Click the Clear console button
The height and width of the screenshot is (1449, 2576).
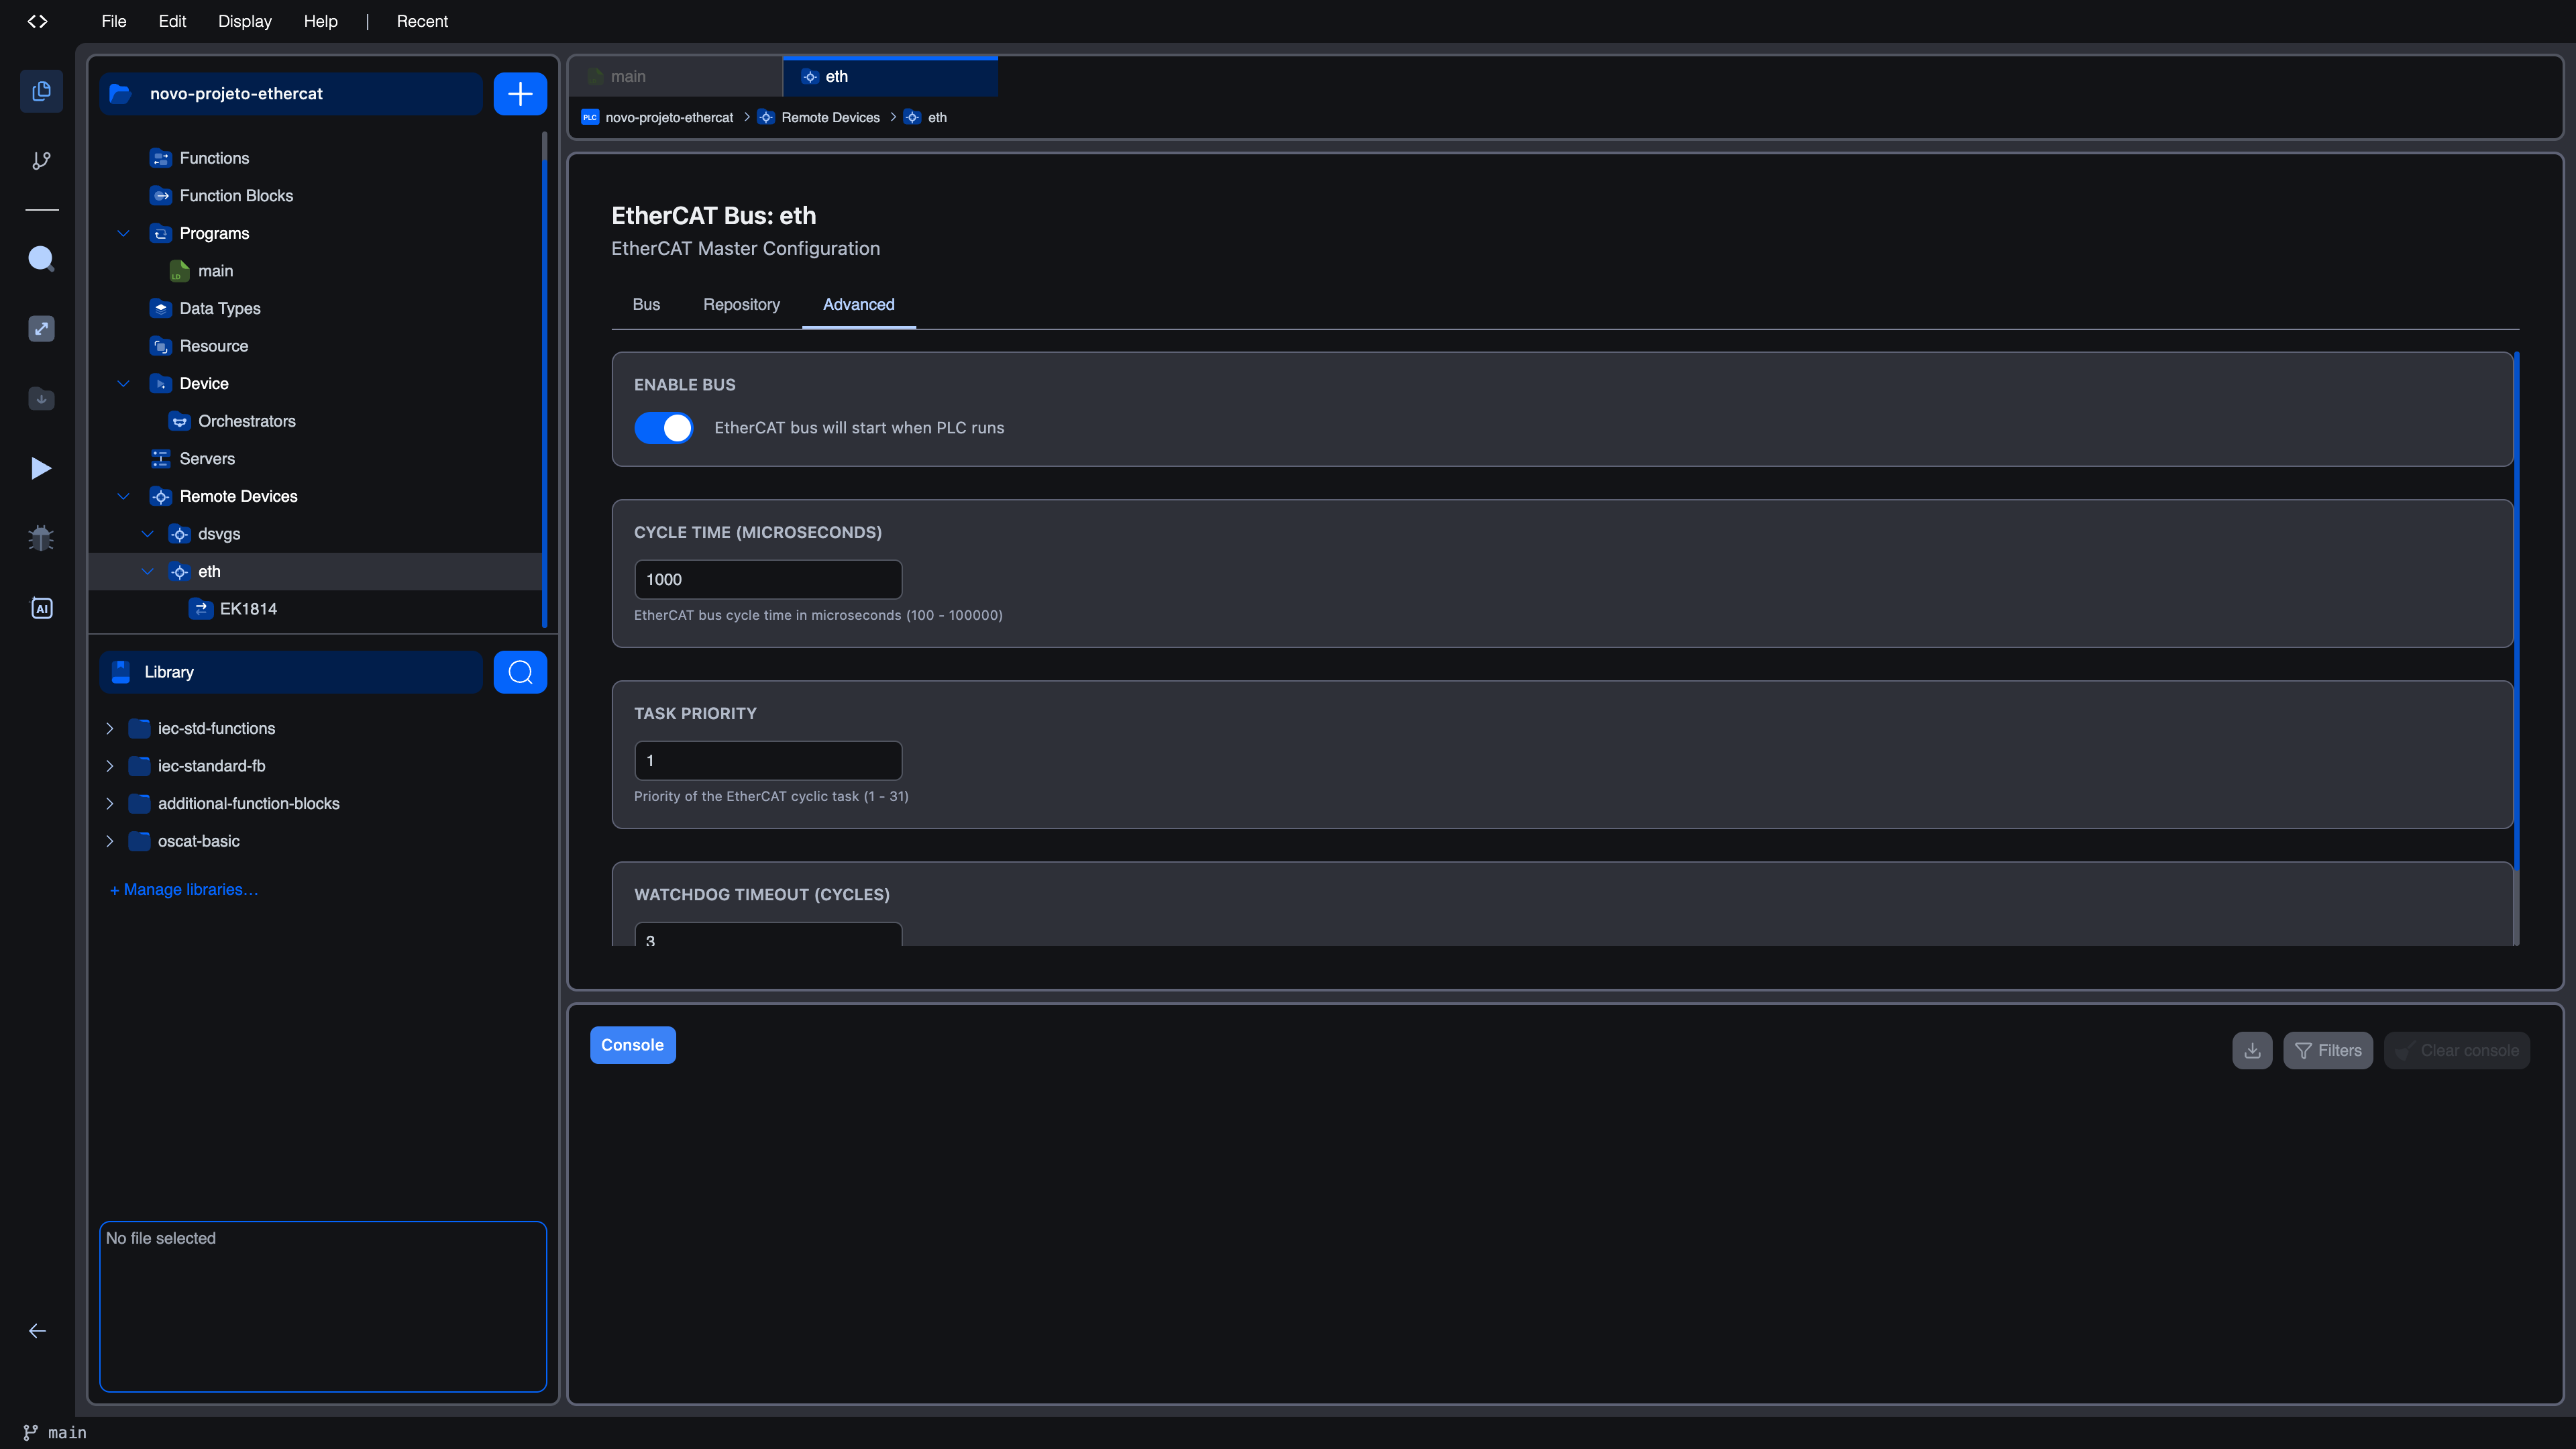(2457, 1050)
